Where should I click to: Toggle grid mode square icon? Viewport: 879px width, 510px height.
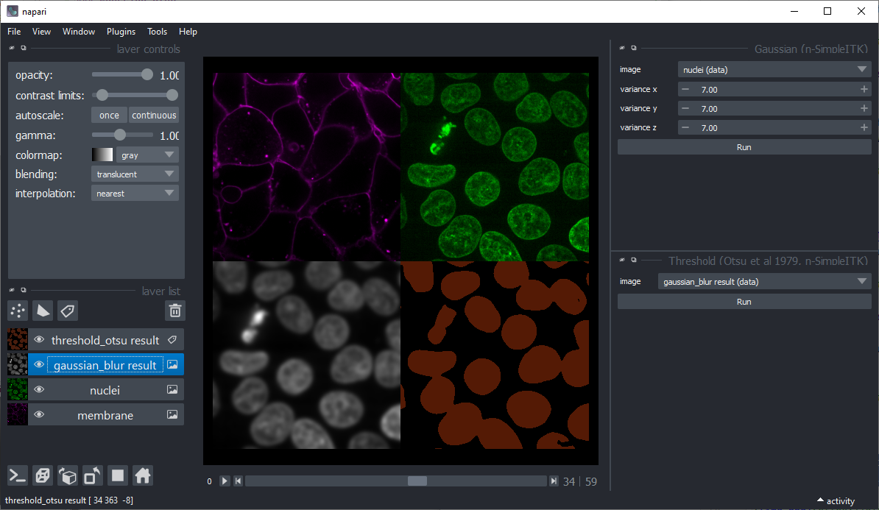118,476
